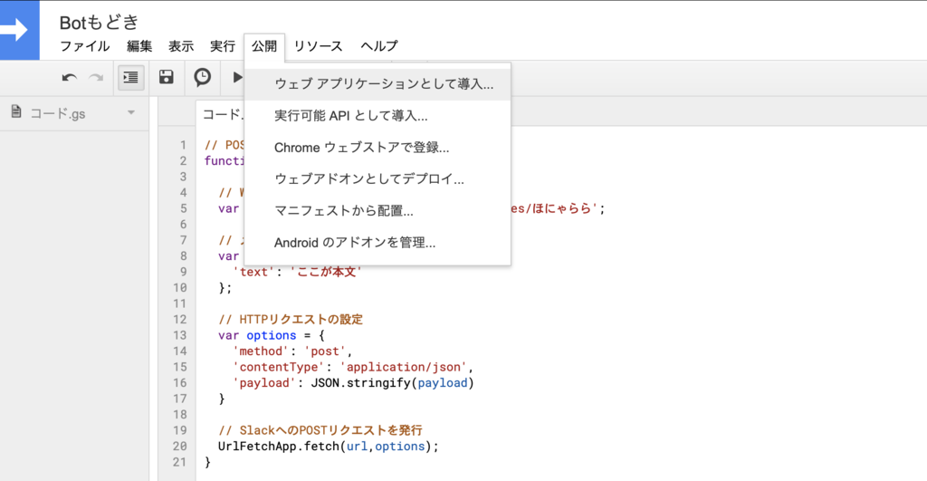Save the script with floppy icon
927x481 pixels.
coord(167,78)
